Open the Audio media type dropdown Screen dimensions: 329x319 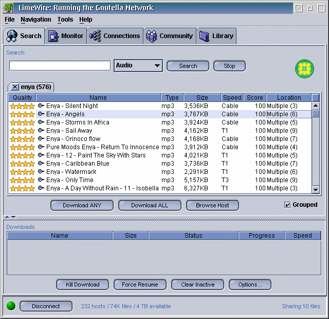[x=138, y=65]
